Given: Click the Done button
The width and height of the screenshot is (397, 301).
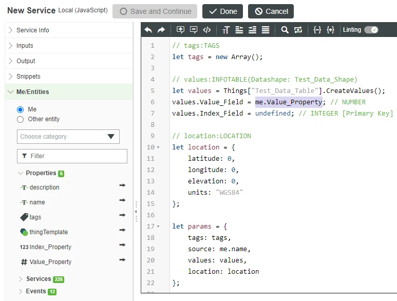Looking at the screenshot, I should pyautogui.click(x=222, y=11).
